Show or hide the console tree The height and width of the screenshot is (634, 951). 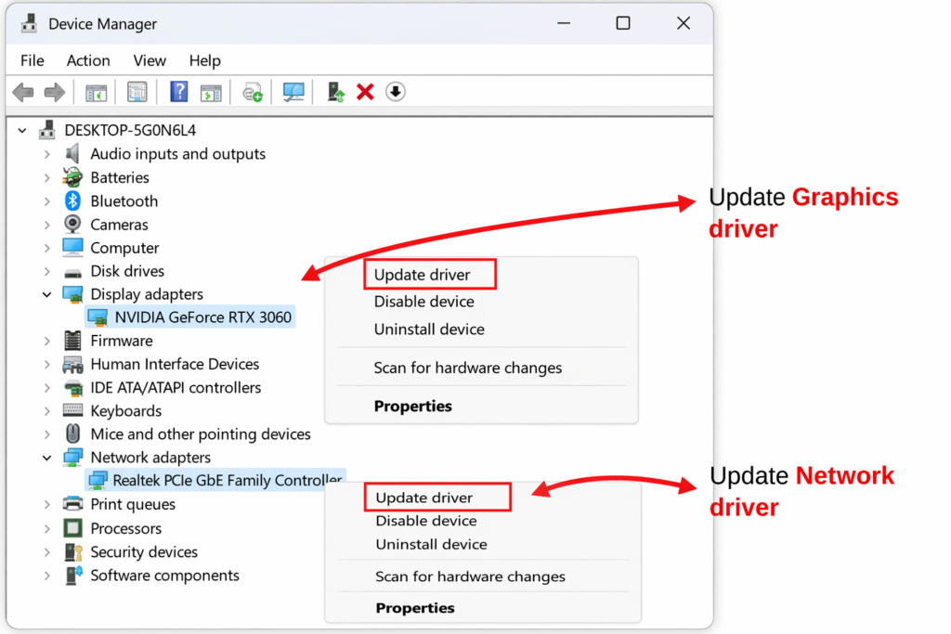96,93
